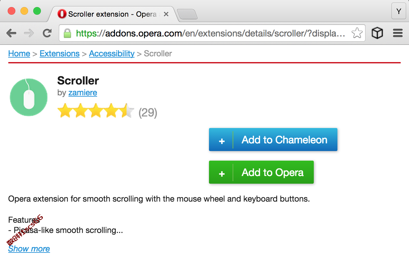Reload the page with the refresh icon

47,33
